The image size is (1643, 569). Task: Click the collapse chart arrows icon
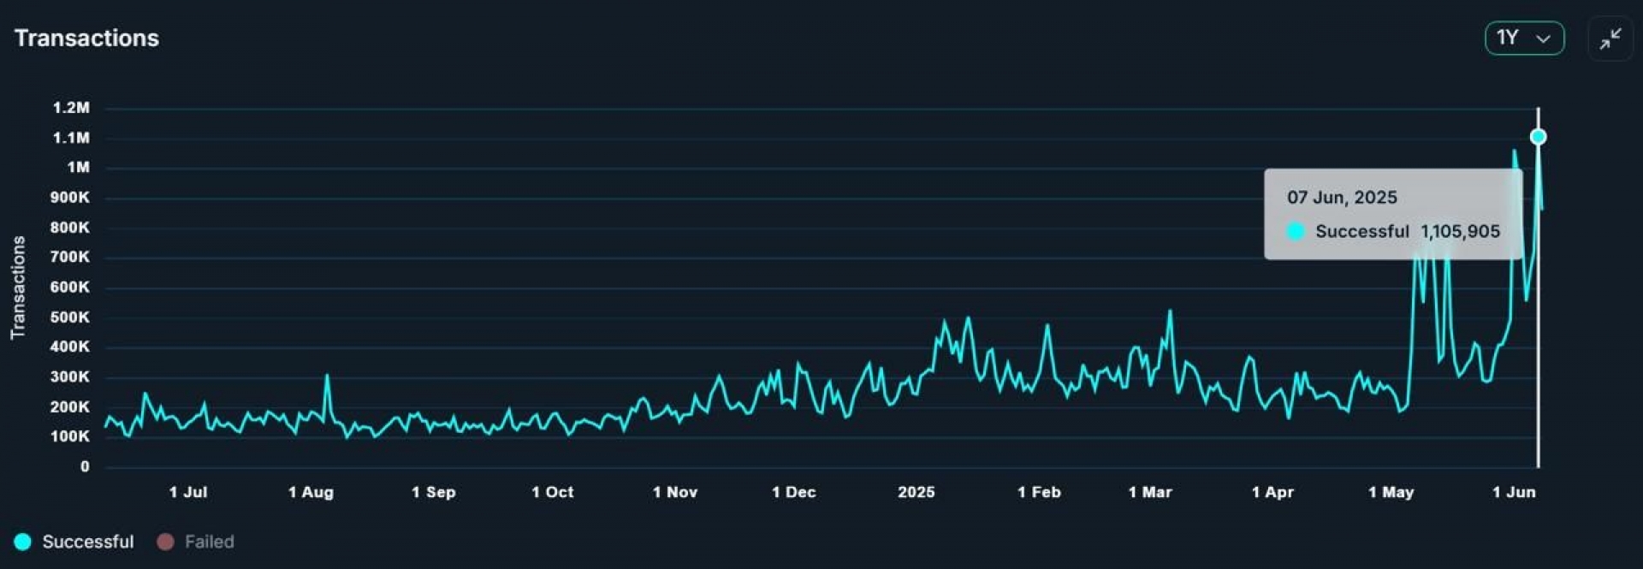coord(1610,39)
